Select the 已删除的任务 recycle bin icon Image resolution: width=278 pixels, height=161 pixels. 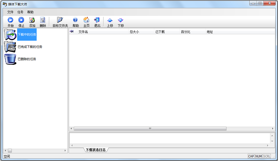click(x=10, y=59)
